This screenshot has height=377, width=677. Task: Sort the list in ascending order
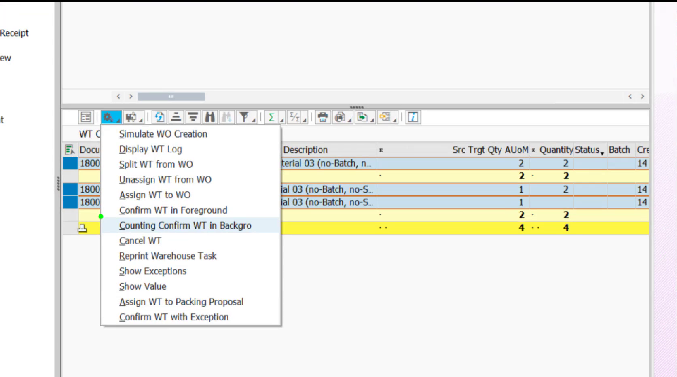point(176,117)
